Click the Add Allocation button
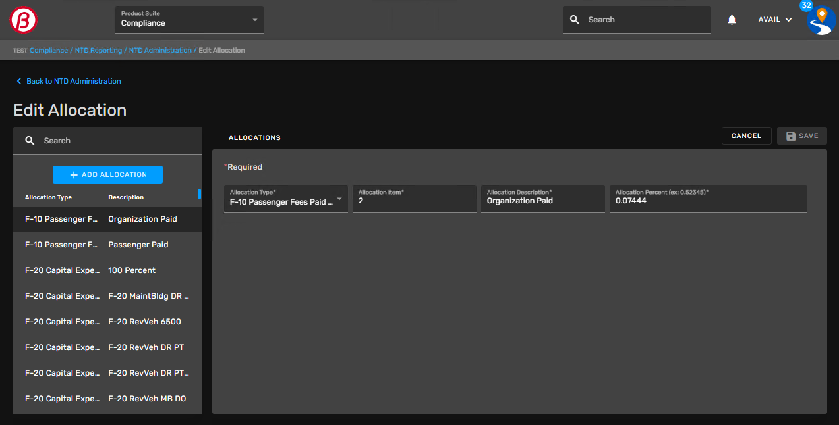This screenshot has width=839, height=425. click(x=107, y=174)
